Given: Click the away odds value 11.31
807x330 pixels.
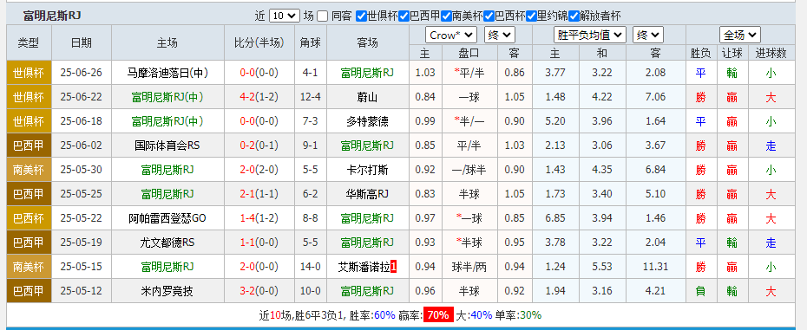Looking at the screenshot, I should [x=655, y=267].
